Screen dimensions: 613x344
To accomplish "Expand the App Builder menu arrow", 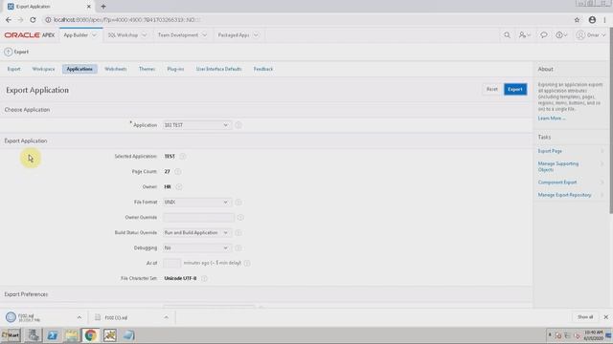I will 94,35.
